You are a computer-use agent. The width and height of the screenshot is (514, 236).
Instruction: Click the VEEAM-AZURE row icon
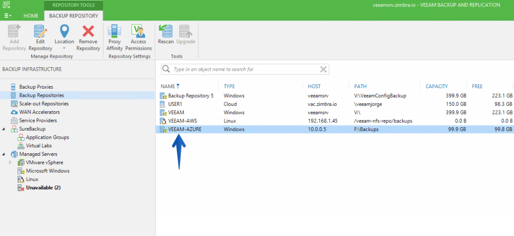(x=163, y=129)
